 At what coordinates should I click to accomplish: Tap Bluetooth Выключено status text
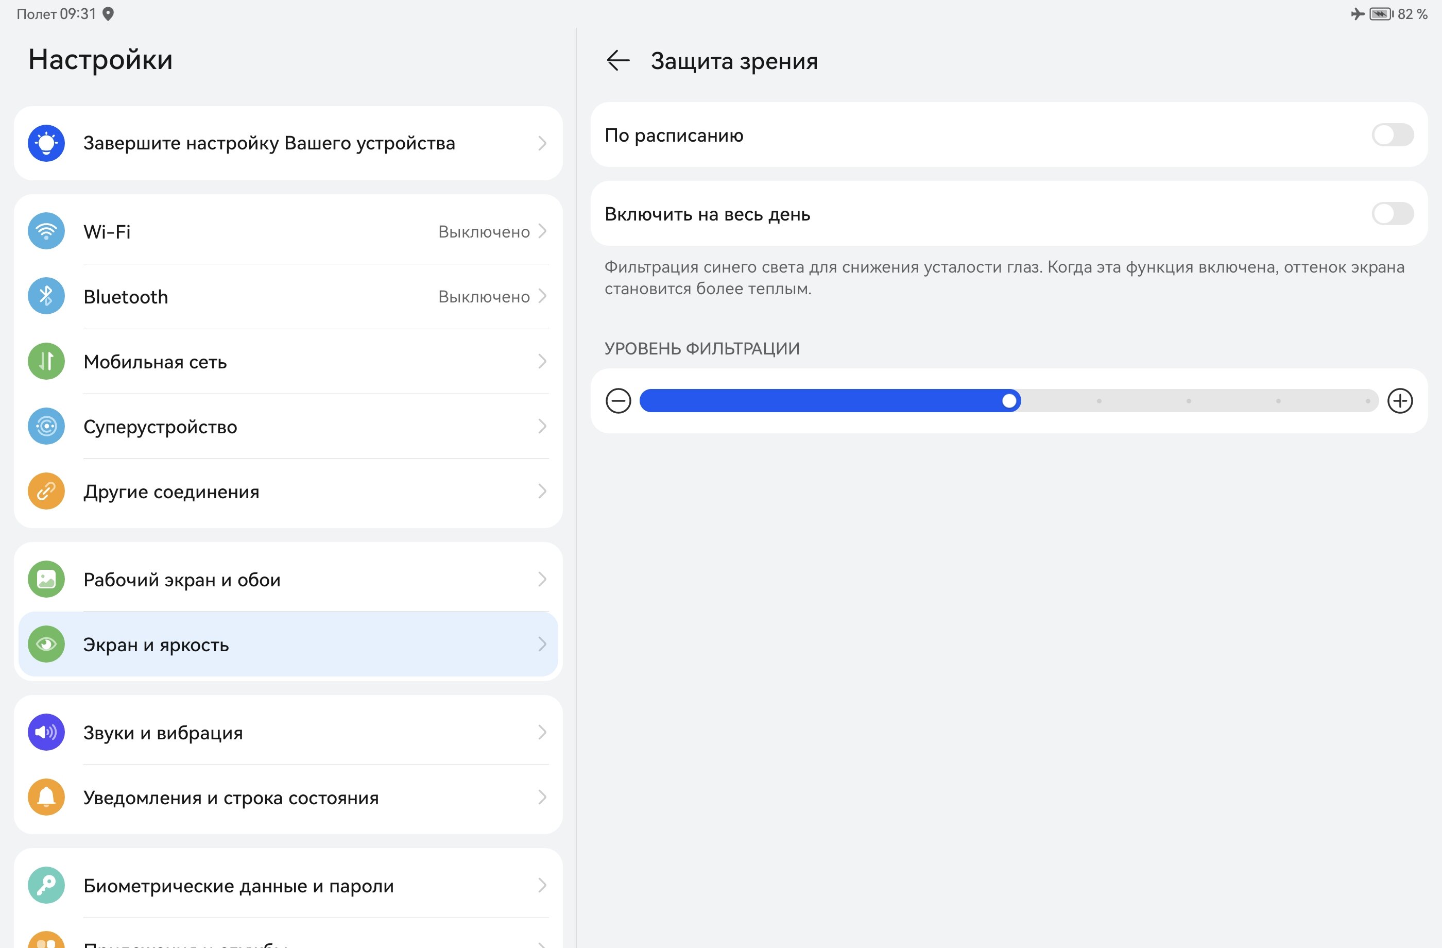[484, 296]
